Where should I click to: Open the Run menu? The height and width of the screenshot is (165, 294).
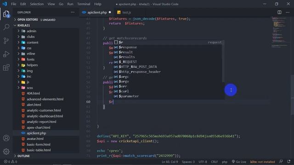(70, 4)
